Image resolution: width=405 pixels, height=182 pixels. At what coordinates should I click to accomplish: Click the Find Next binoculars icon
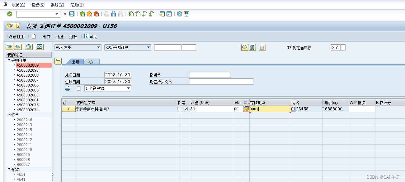pos(120,14)
